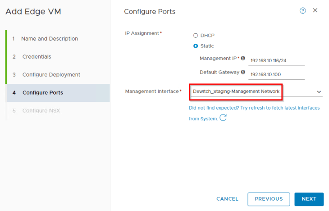Screen dimensions: 329x211
Task: Close the Add Edge VM dialog
Action: 315,10
